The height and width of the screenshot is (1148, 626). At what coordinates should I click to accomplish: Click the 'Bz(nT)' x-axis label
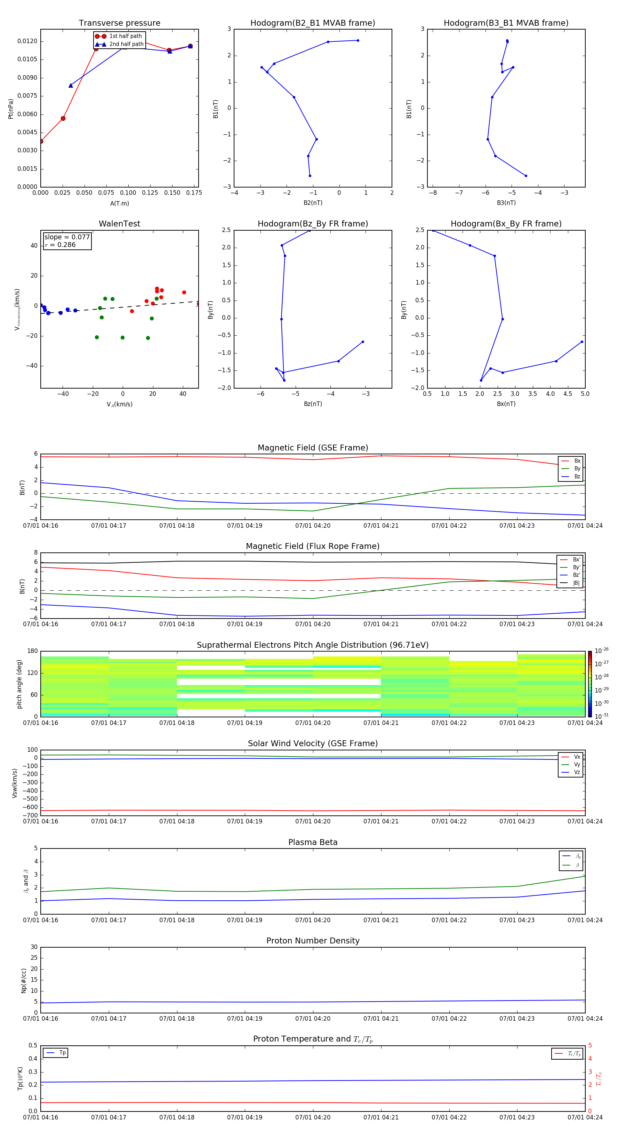(313, 404)
